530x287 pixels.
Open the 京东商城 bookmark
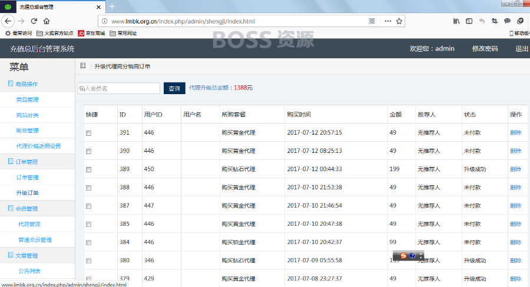click(x=91, y=33)
